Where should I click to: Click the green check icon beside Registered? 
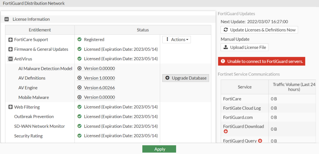(x=79, y=40)
